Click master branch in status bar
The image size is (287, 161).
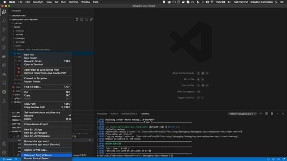7,159
